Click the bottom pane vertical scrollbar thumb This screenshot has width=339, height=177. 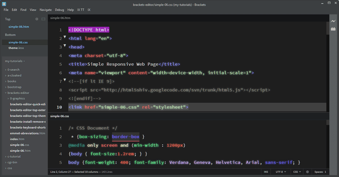328,122
